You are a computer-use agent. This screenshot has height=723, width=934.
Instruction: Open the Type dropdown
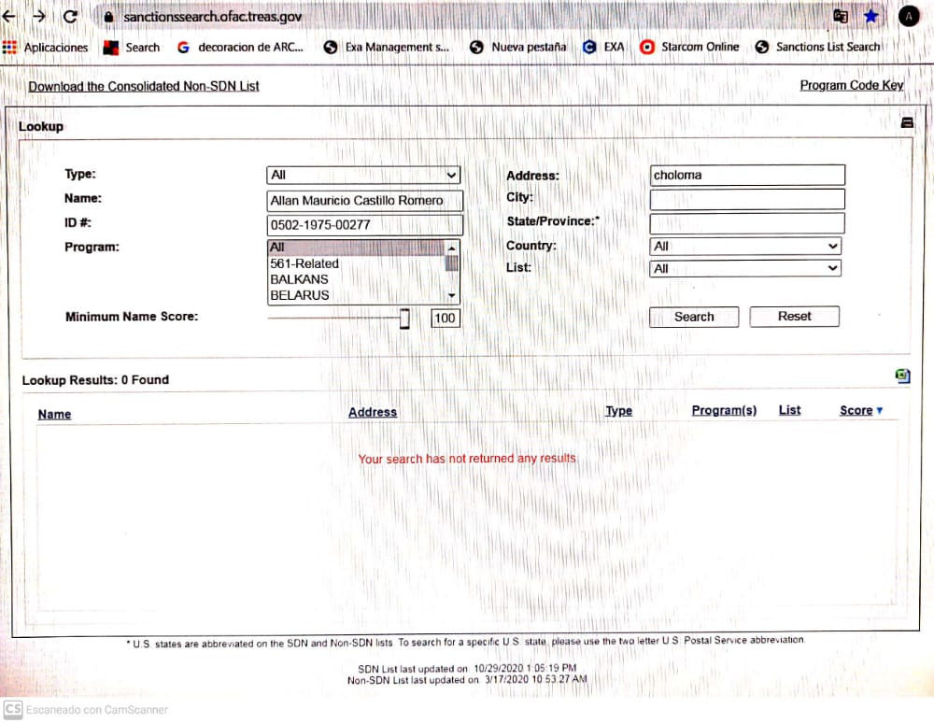pos(363,175)
